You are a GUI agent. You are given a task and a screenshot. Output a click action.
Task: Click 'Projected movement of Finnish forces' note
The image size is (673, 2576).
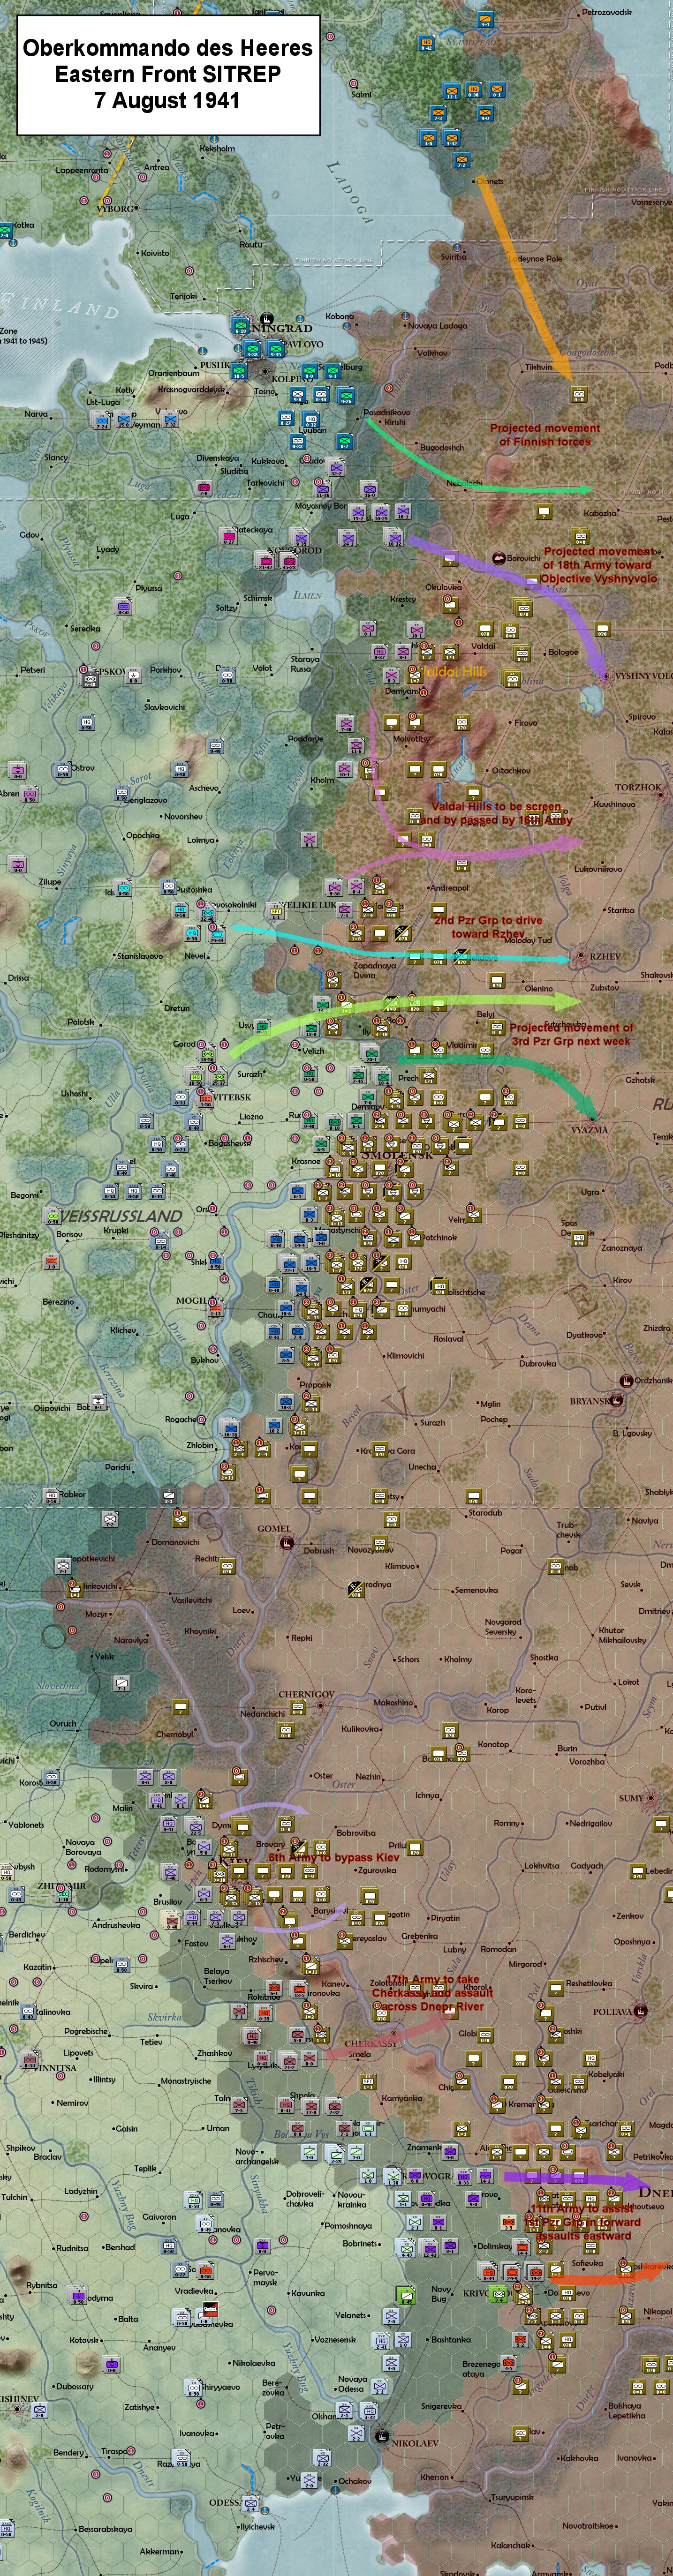(545, 434)
